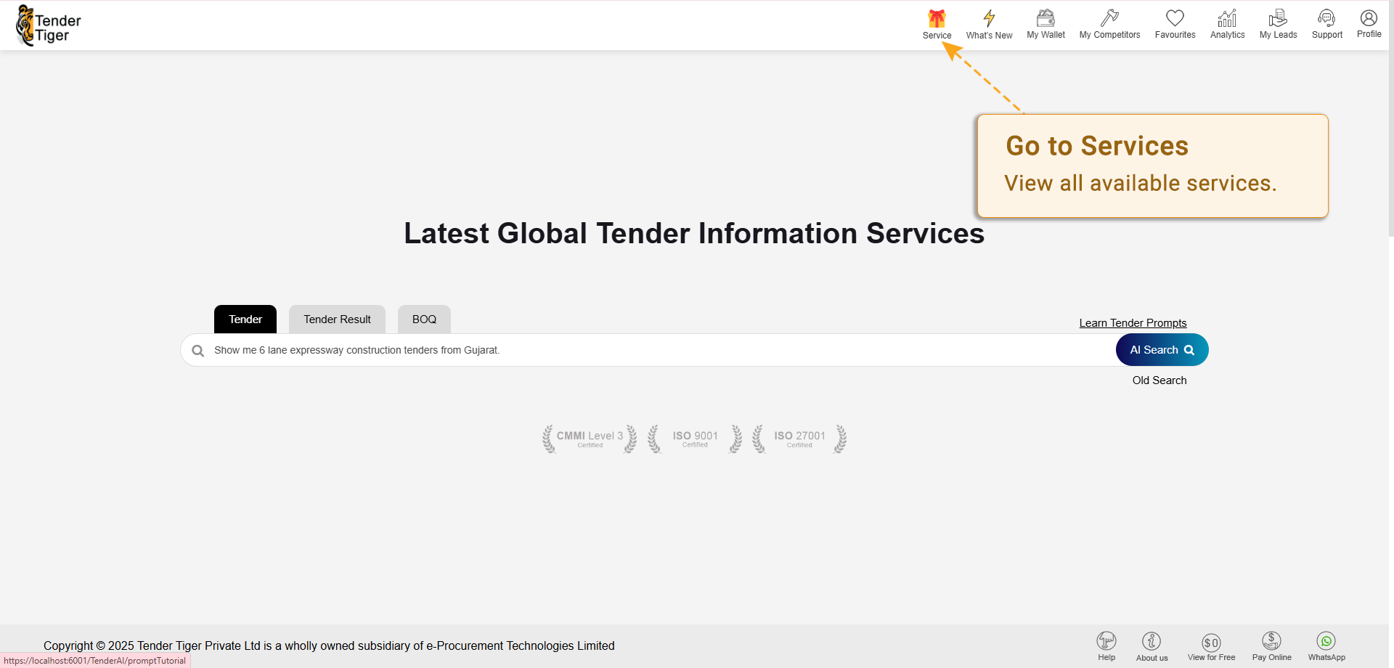Open Favourites heart icon
1394x668 pixels.
[1175, 19]
